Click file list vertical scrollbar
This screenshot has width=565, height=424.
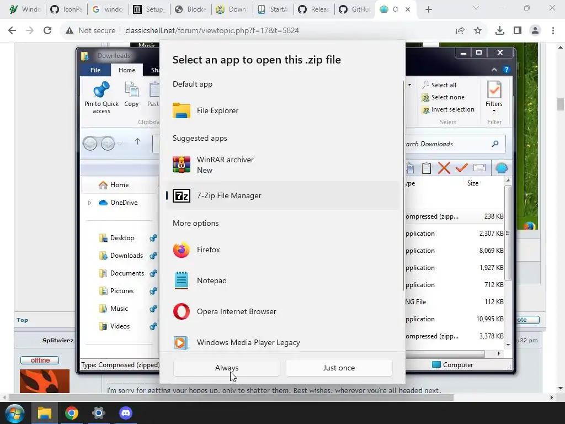508,233
